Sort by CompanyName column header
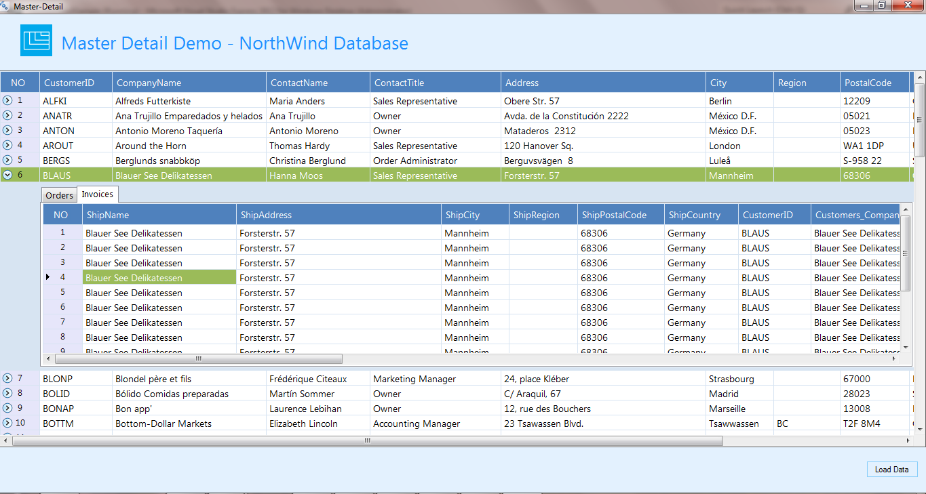The image size is (926, 494). 189,83
